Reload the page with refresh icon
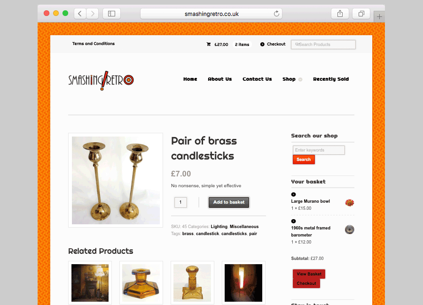The height and width of the screenshot is (305, 423). pos(276,14)
